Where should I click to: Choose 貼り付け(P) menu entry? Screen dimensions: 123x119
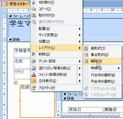57,15
